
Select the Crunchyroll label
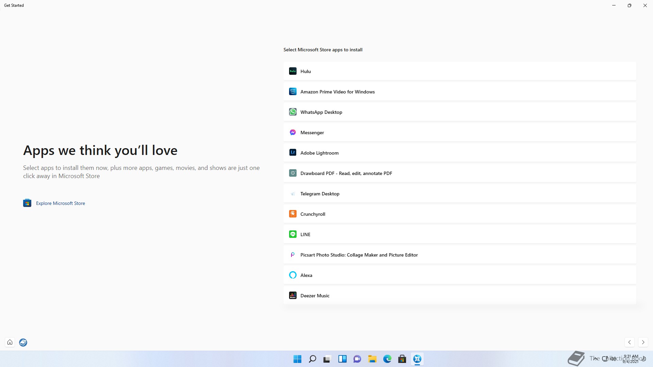click(x=313, y=214)
